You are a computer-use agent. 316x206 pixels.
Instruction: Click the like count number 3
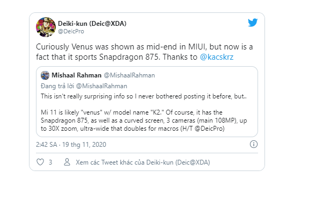pyautogui.click(x=50, y=162)
